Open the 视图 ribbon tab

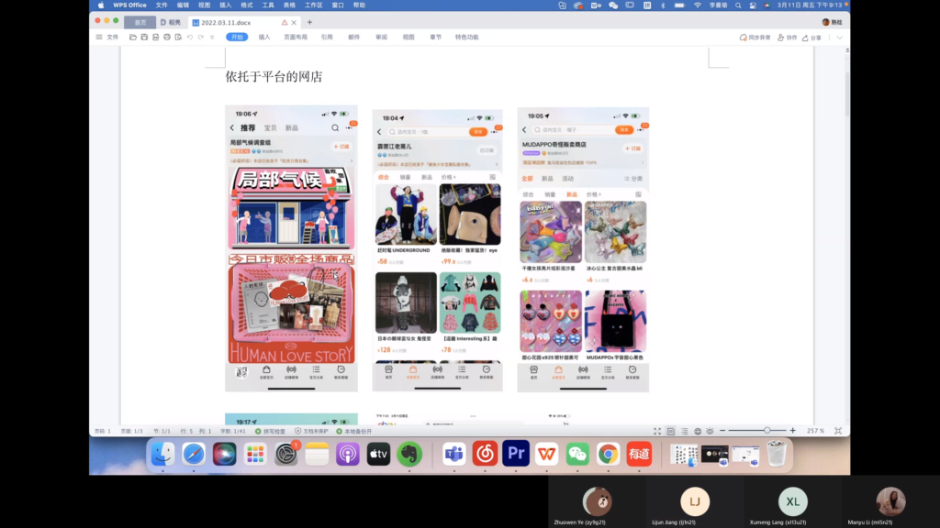pyautogui.click(x=408, y=37)
